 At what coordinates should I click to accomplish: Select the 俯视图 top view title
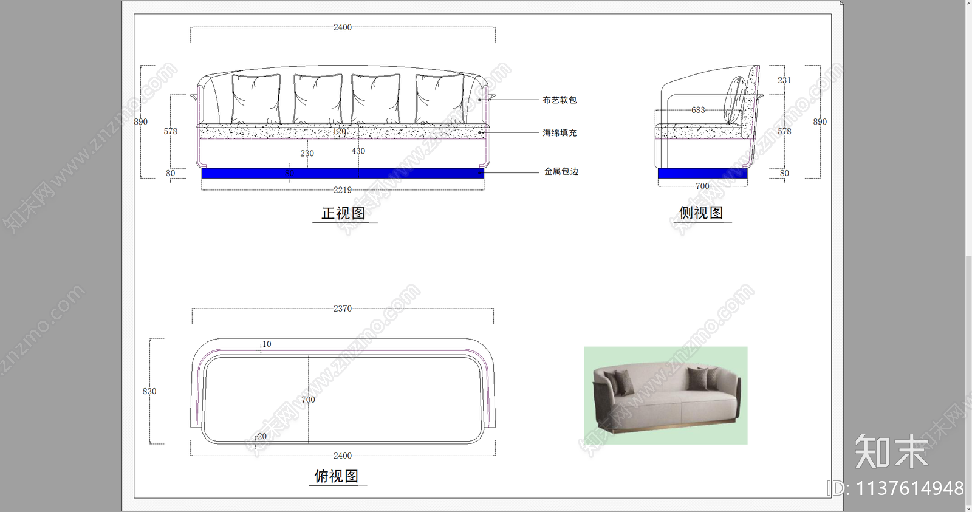point(337,476)
